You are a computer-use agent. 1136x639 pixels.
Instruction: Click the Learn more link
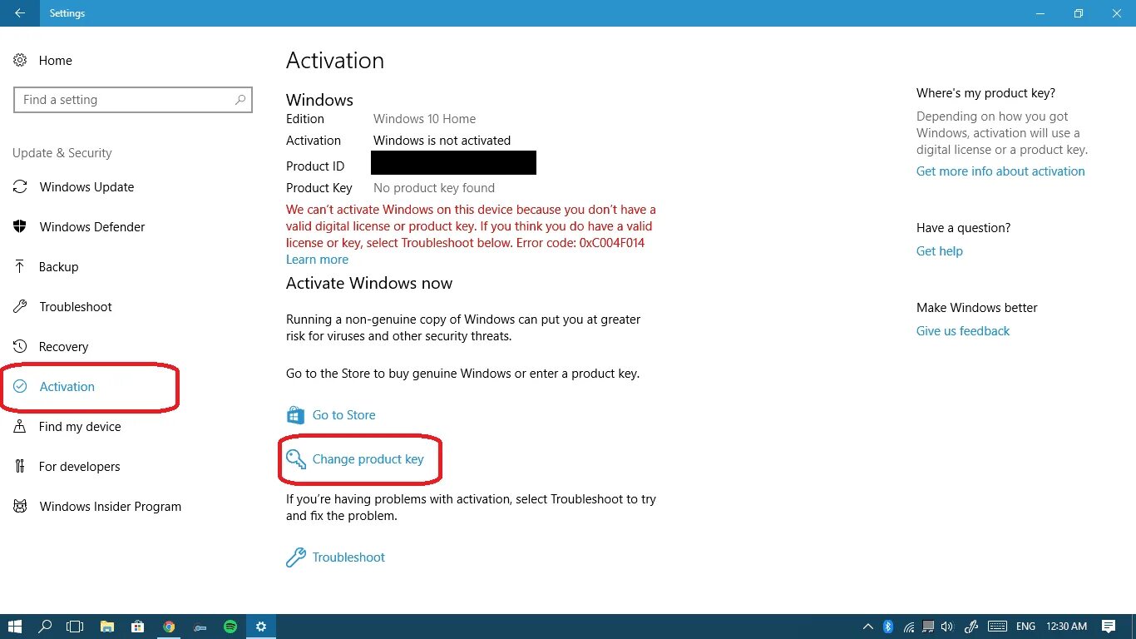[317, 260]
